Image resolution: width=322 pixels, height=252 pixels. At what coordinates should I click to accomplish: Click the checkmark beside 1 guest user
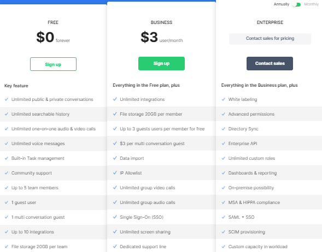[x=7, y=202]
